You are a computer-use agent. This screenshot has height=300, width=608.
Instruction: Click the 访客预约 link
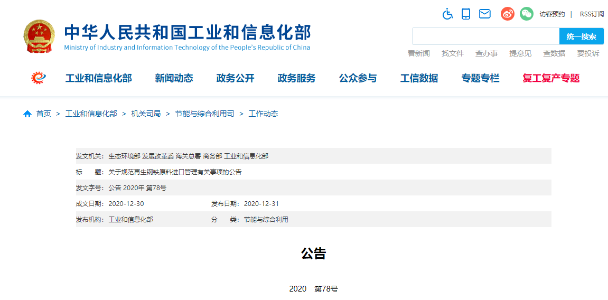(552, 14)
